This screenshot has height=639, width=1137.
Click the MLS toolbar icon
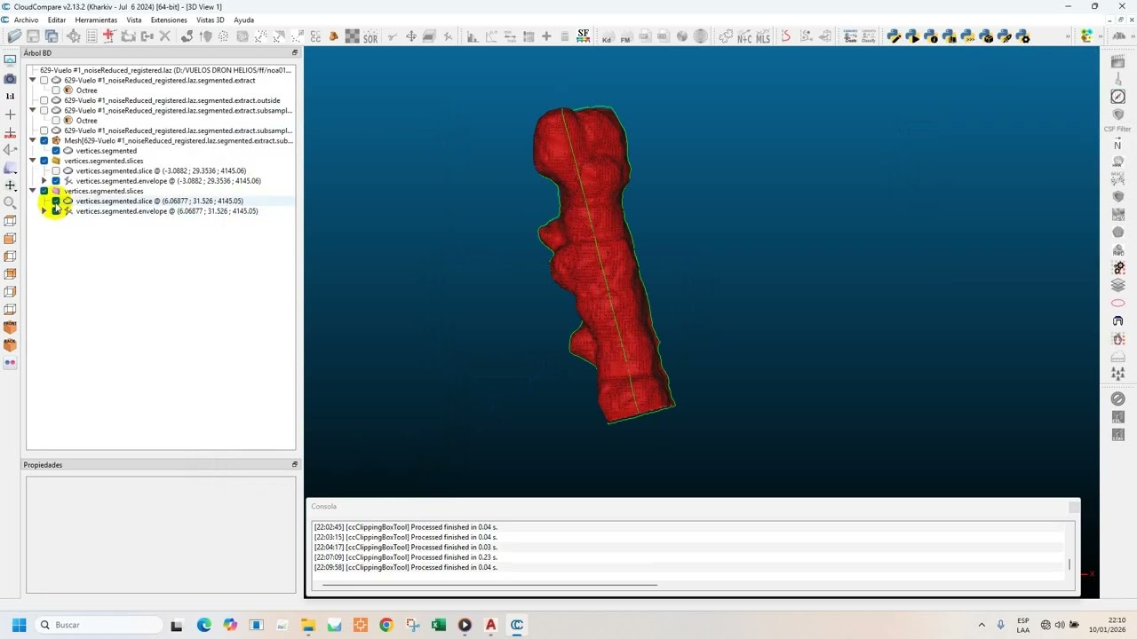[x=762, y=36]
